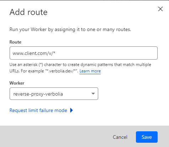Click the Worker field label
Viewport: 169px width, 147px height.
(17, 83)
